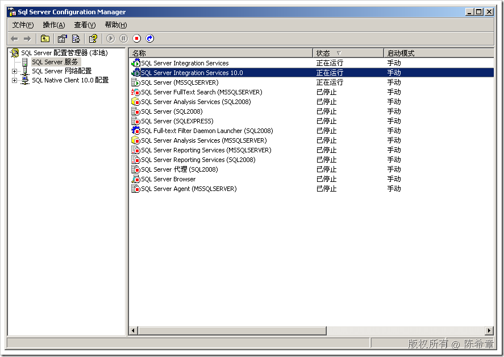The image size is (504, 357).
Task: Click the Analysis Services (SQL2008) cube icon
Action: pyautogui.click(x=136, y=102)
